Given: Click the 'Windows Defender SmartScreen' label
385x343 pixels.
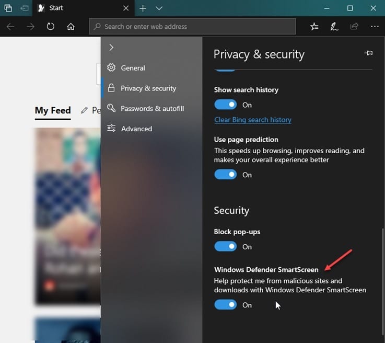Looking at the screenshot, I should click(x=266, y=269).
